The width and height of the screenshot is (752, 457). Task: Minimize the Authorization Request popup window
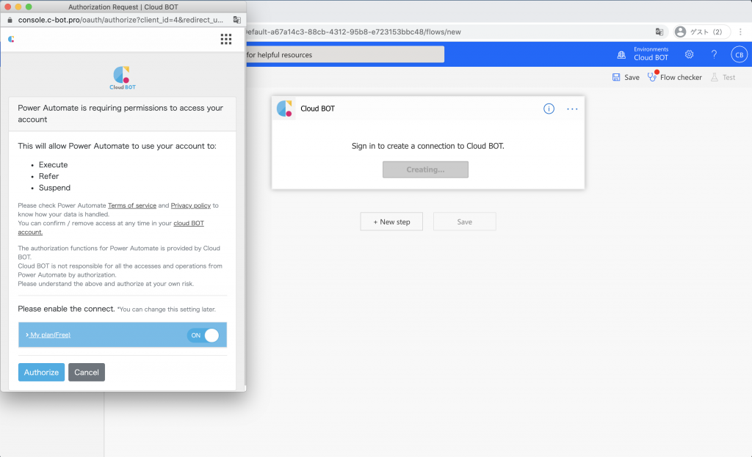click(18, 7)
